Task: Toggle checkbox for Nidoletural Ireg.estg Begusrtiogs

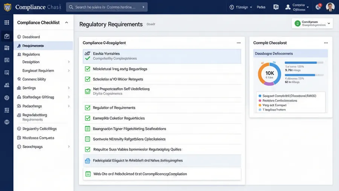Action: click(87, 69)
